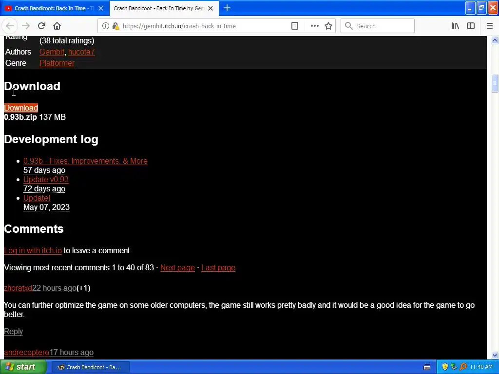Click the network connection tray icon
This screenshot has height=374, width=499.
[x=454, y=367]
